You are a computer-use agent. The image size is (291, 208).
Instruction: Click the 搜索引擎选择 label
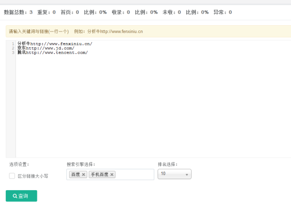click(81, 164)
